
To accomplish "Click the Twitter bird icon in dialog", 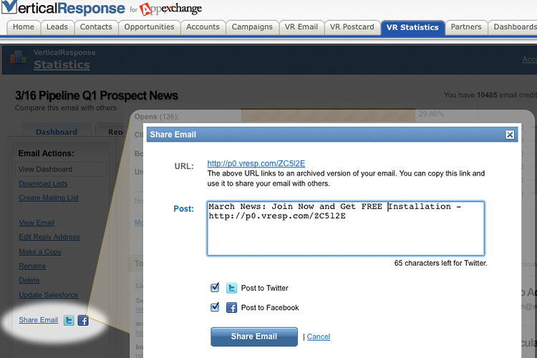I will (x=231, y=288).
